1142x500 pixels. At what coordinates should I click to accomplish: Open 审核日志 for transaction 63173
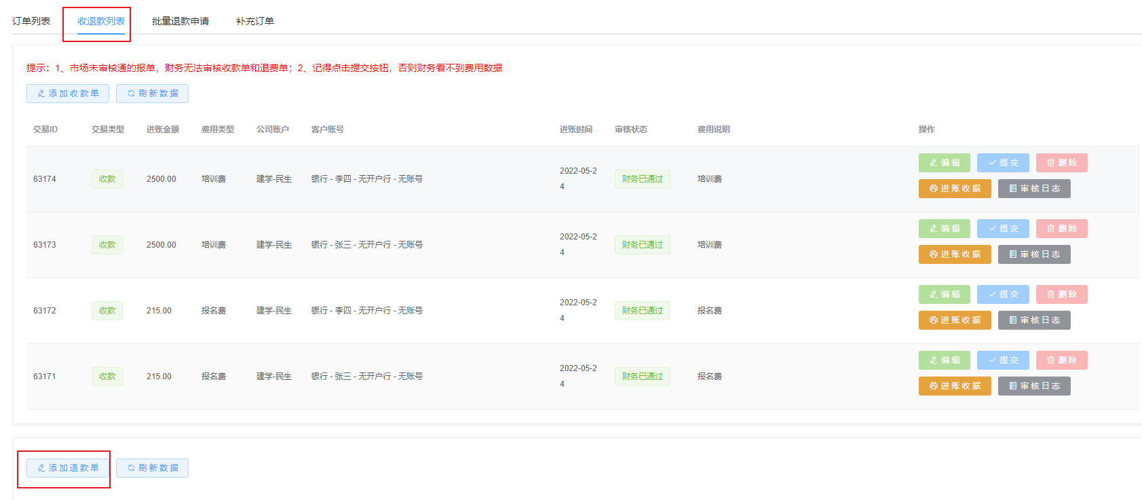click(x=1034, y=254)
